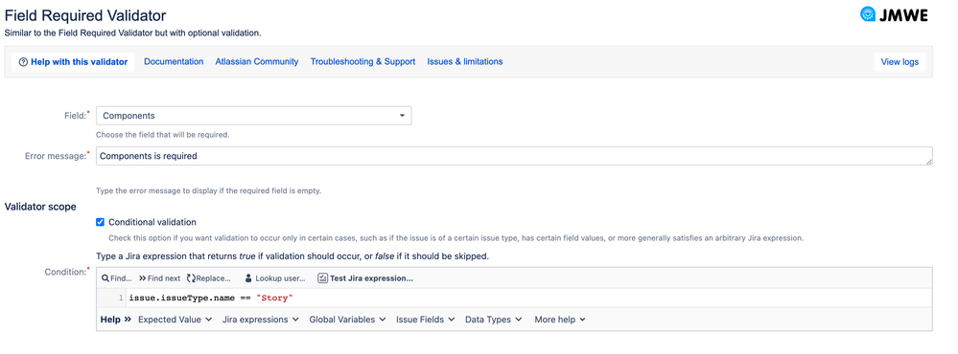Click the Help chevrons in editor footer
The height and width of the screenshot is (354, 958).
coord(128,320)
